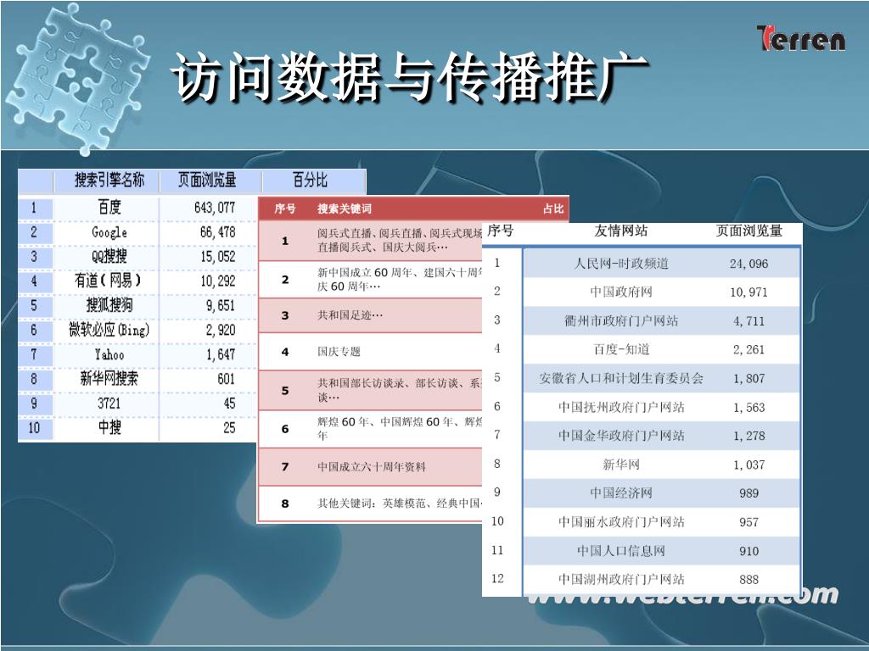
Task: Click the 搜索关键词 header
Action: coord(345,209)
